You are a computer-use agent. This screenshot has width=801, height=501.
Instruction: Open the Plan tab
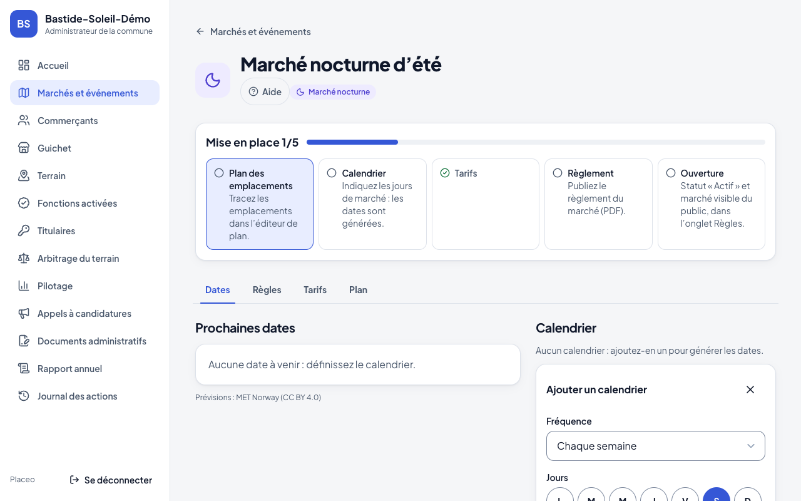pos(358,290)
